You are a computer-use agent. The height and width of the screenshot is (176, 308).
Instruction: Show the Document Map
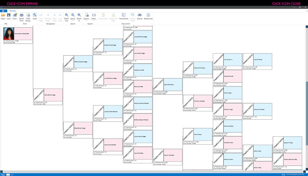click(113, 17)
